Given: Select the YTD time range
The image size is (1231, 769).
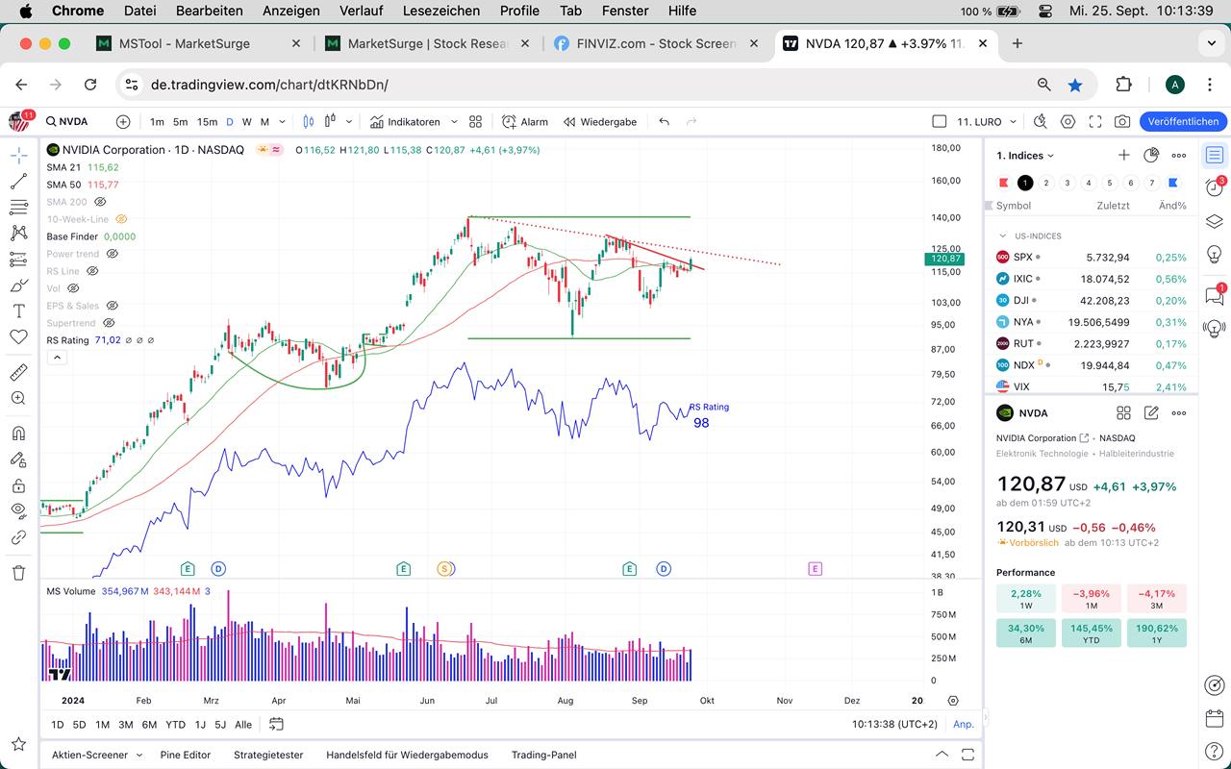Looking at the screenshot, I should pyautogui.click(x=175, y=725).
